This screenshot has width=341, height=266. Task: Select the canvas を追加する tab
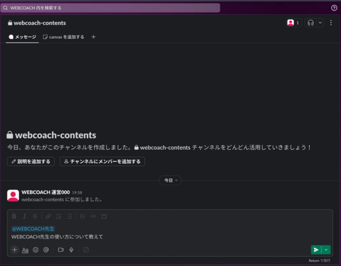63,37
